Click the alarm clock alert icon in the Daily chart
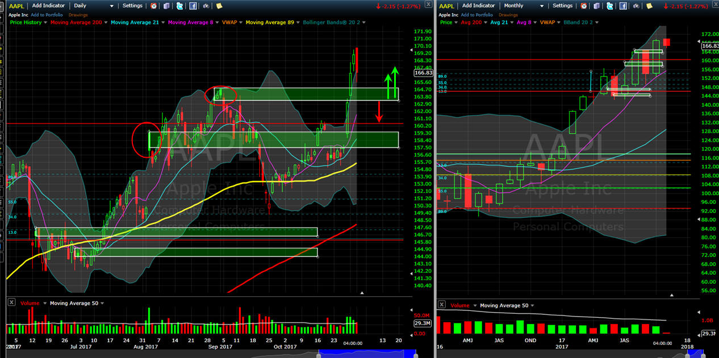The width and height of the screenshot is (719, 358). [x=154, y=6]
